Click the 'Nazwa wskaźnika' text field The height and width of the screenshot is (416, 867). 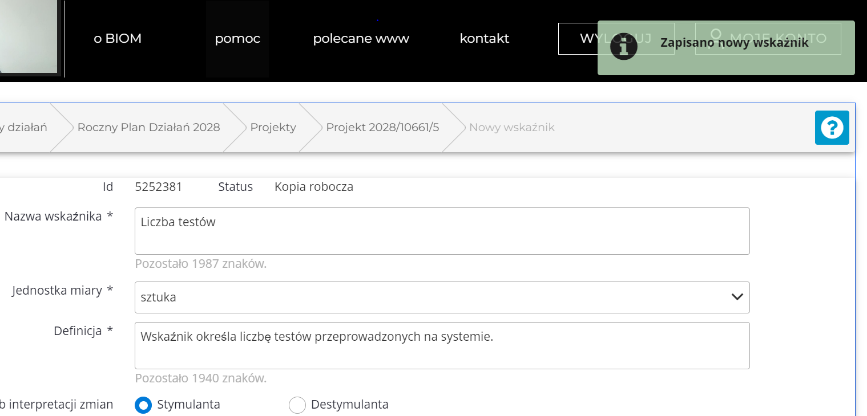[442, 231]
